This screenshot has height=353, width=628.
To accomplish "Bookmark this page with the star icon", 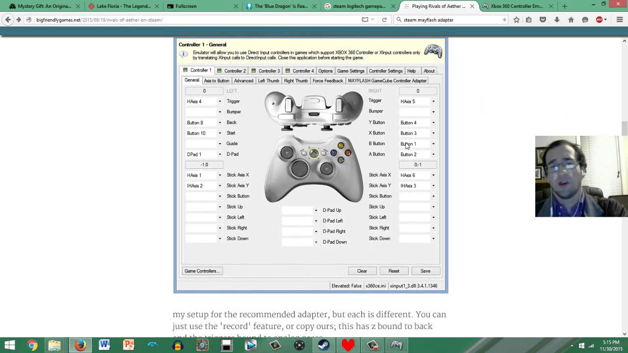I will coord(516,20).
